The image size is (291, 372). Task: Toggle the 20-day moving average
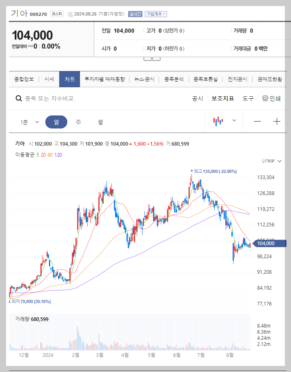click(43, 156)
